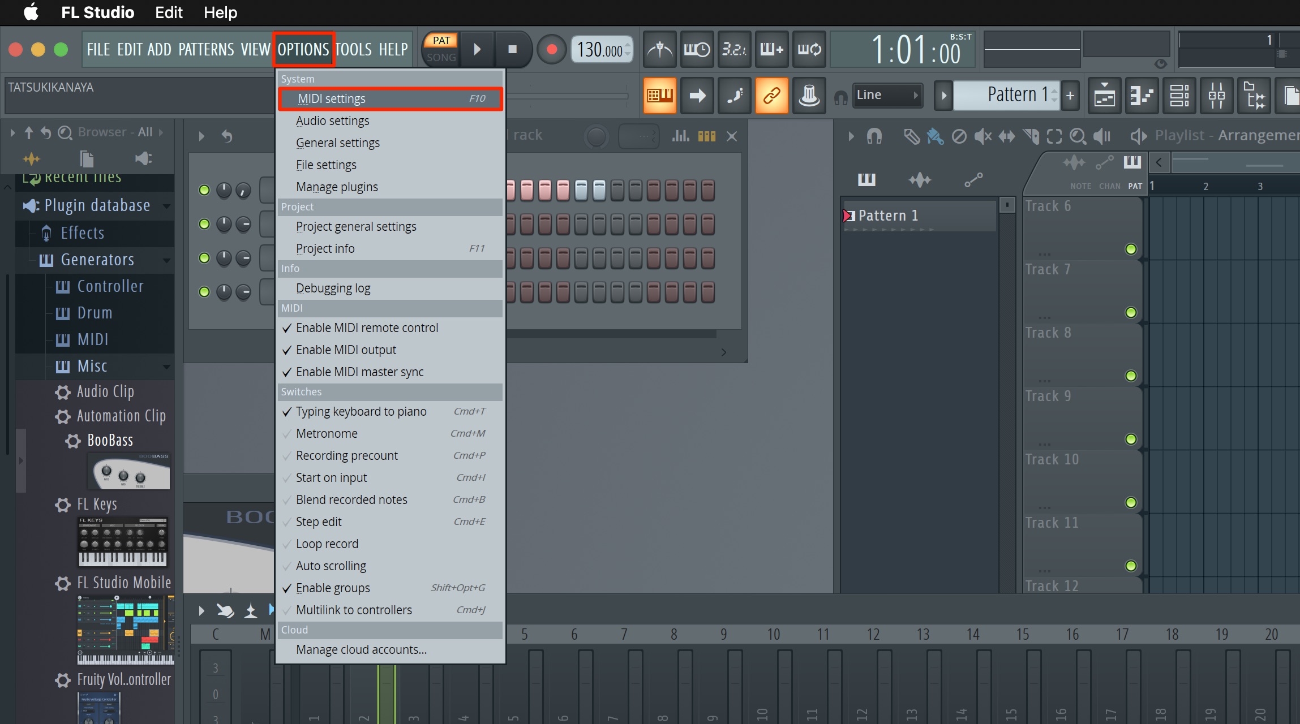Viewport: 1300px width, 724px height.
Task: Toggle the overdub recording icon
Action: click(x=771, y=50)
